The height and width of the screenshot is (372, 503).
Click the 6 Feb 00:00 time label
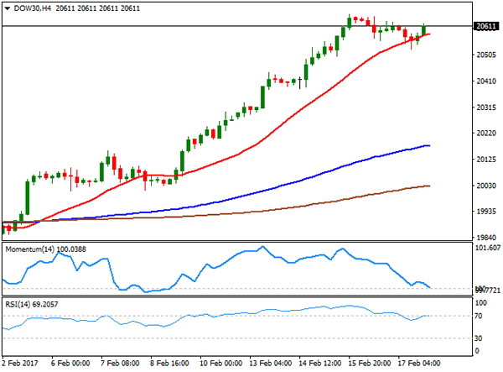(70, 364)
